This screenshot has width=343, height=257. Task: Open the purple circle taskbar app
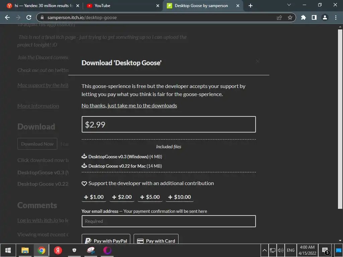pos(107,250)
